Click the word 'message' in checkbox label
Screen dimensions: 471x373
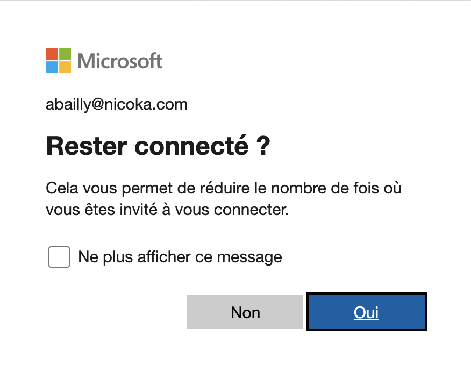click(x=249, y=257)
